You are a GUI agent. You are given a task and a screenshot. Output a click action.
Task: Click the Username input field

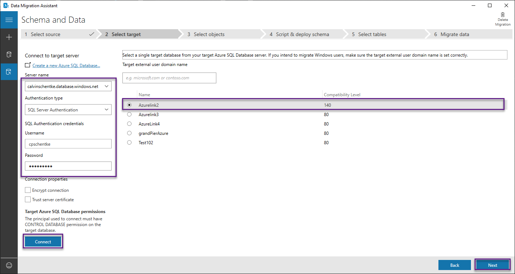pos(68,143)
